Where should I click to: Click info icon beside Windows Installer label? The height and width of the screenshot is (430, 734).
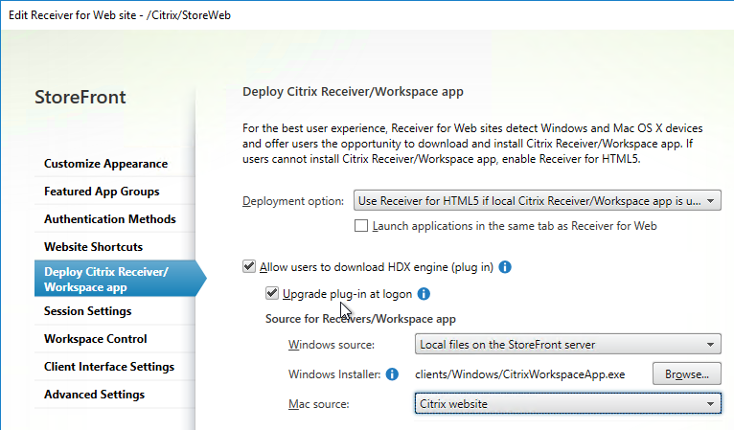(392, 374)
